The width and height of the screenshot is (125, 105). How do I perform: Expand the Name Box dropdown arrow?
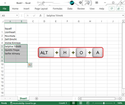pyautogui.click(x=17, y=16)
